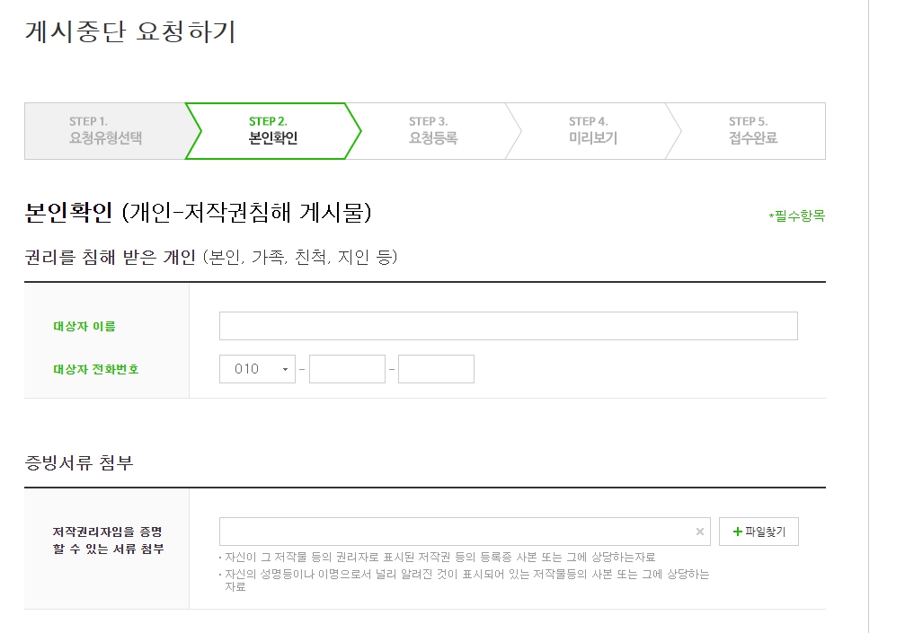Click the 파일찾기 file browse button
This screenshot has height=633, width=905.
click(759, 532)
